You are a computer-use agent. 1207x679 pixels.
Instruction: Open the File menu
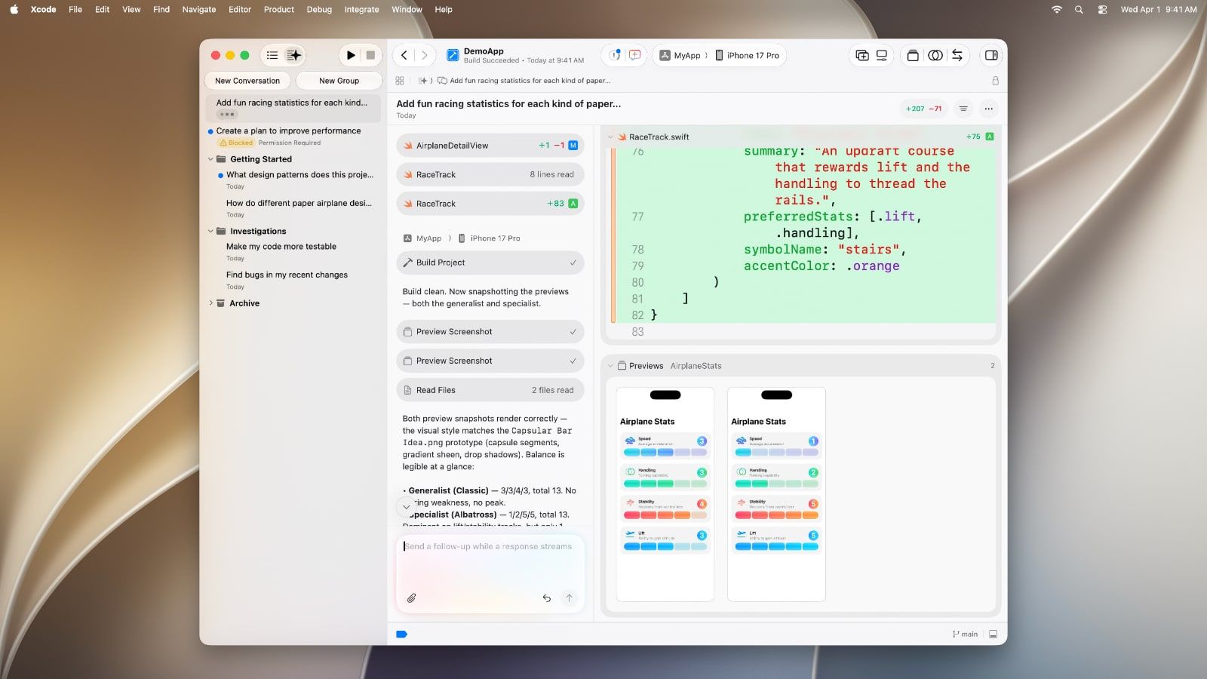[x=75, y=10]
